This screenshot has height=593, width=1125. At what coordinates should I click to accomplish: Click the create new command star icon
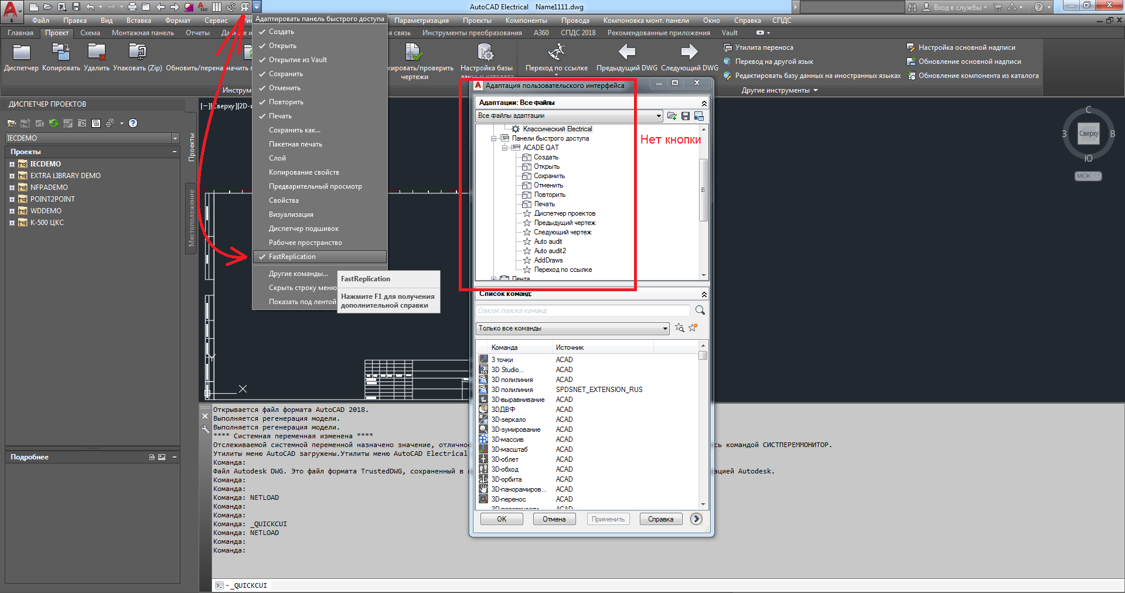point(693,328)
